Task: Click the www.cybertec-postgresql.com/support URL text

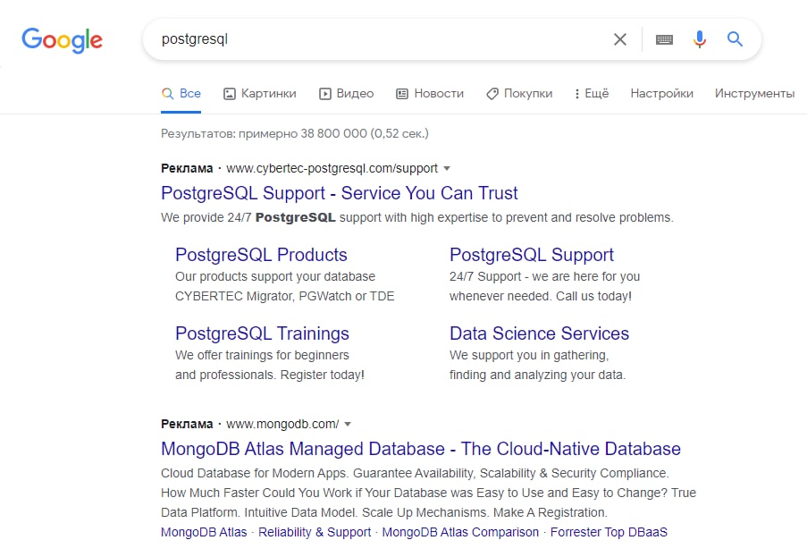Action: 332,168
